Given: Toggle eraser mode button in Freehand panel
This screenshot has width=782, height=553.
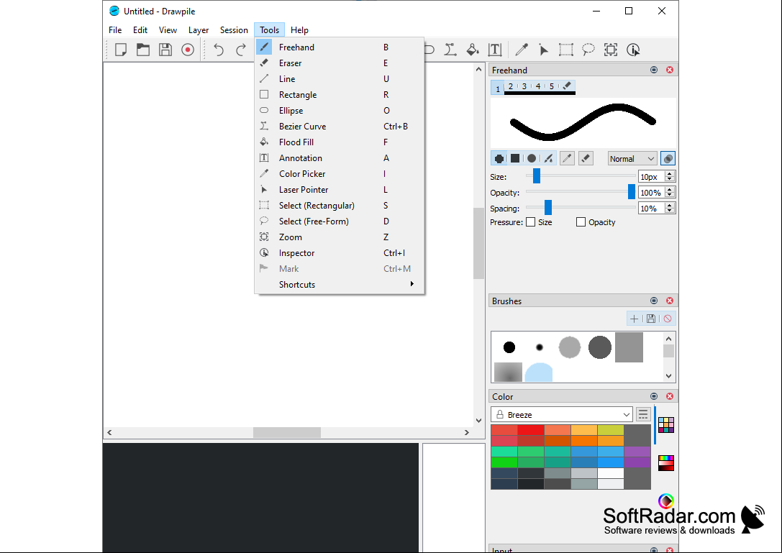Looking at the screenshot, I should [x=586, y=159].
